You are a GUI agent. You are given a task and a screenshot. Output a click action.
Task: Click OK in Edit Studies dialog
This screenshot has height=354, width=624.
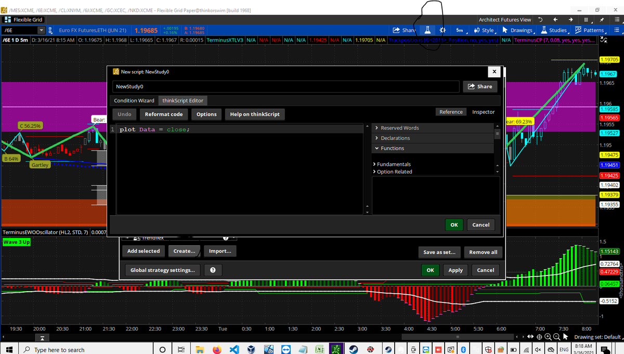[430, 270]
